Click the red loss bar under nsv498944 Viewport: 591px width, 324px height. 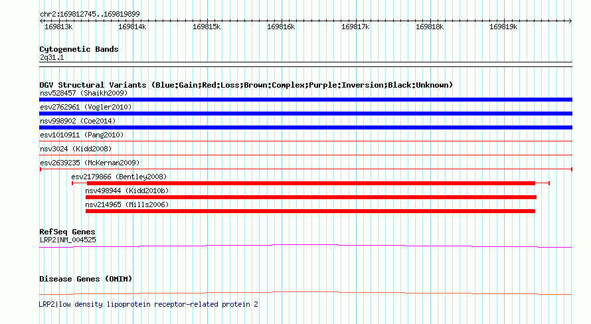[311, 197]
